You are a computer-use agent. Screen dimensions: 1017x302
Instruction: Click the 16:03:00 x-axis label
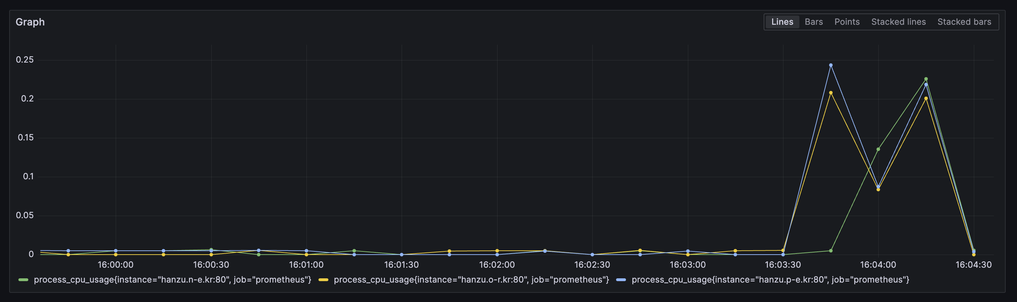coord(688,265)
